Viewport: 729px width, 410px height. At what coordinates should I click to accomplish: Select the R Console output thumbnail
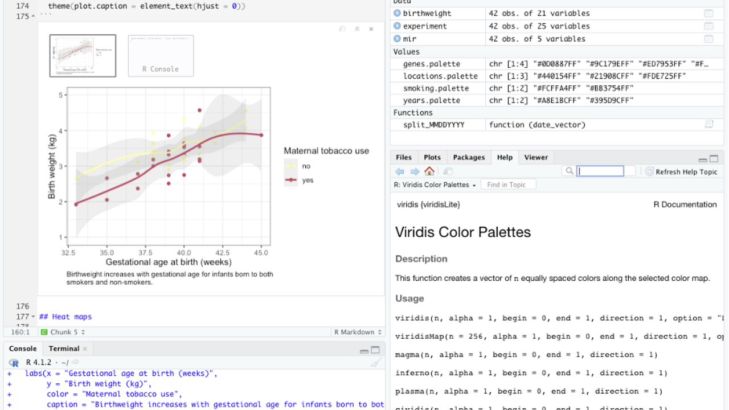pyautogui.click(x=161, y=55)
